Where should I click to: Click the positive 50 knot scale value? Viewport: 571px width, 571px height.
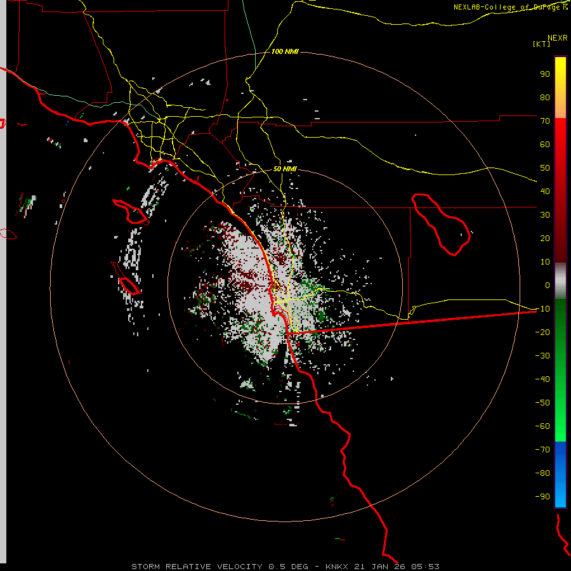point(545,168)
